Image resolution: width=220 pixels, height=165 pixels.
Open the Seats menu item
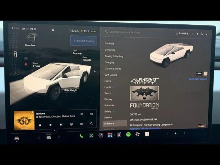click(108, 93)
